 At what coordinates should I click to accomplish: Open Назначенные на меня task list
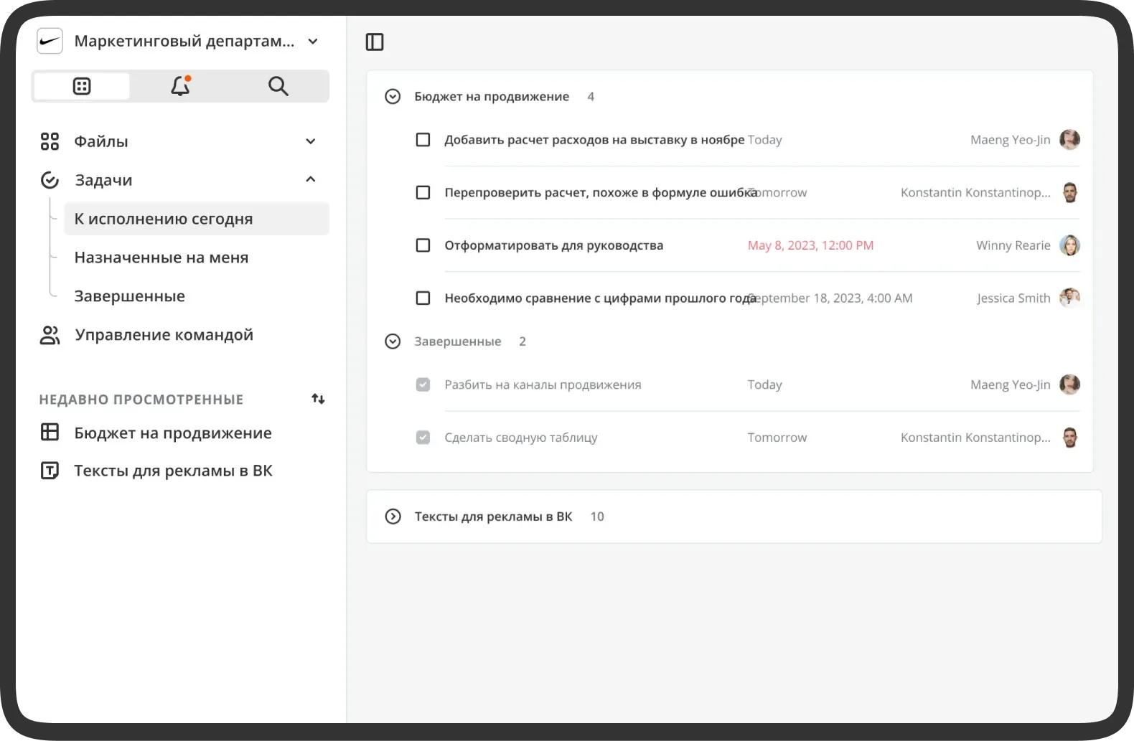[161, 258]
